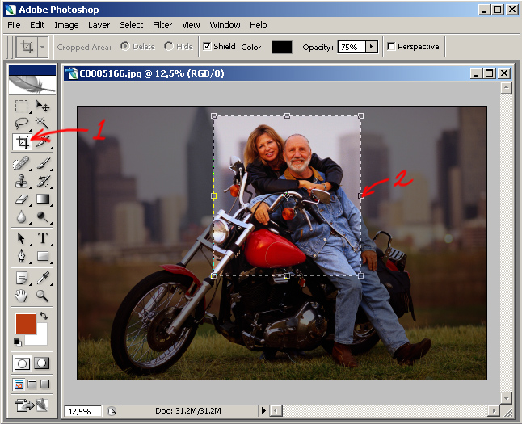Select the Notes tool

pos(22,278)
